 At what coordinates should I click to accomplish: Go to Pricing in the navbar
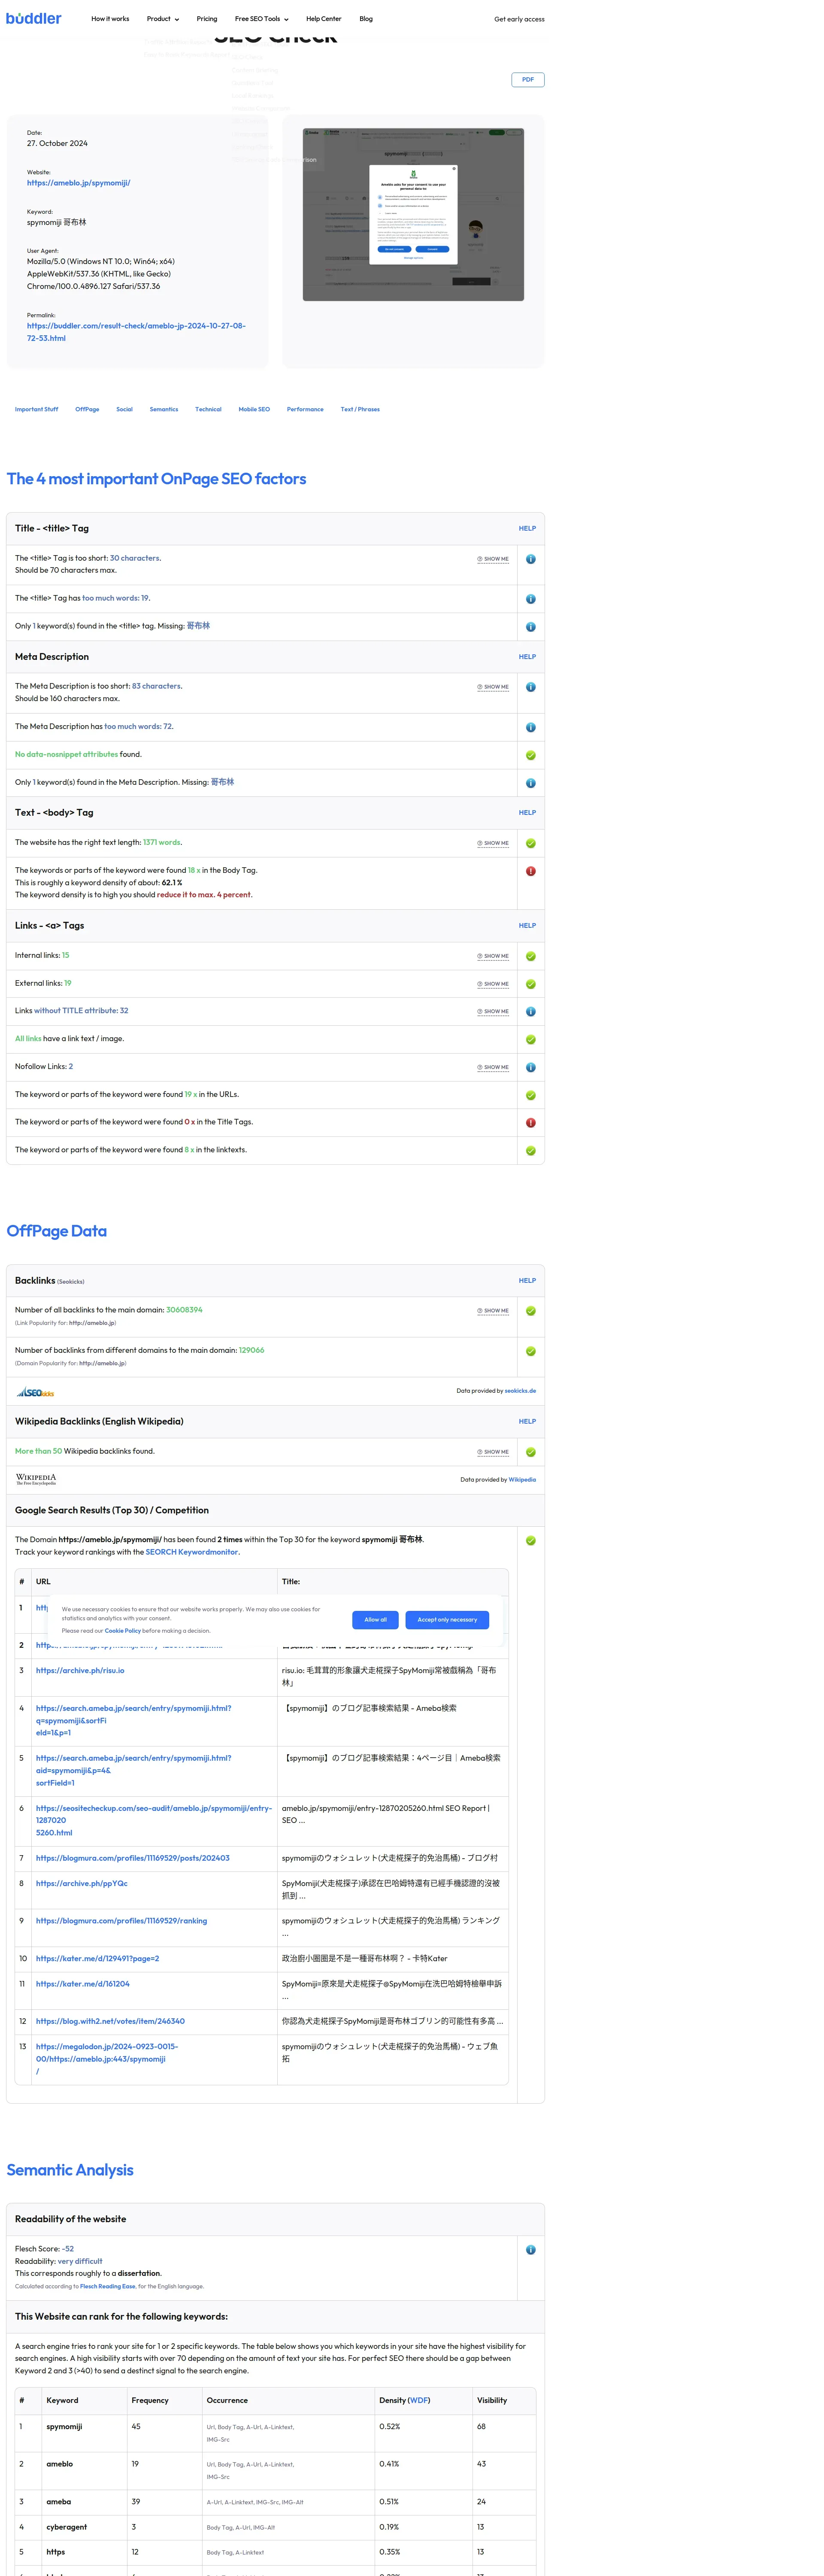[207, 19]
